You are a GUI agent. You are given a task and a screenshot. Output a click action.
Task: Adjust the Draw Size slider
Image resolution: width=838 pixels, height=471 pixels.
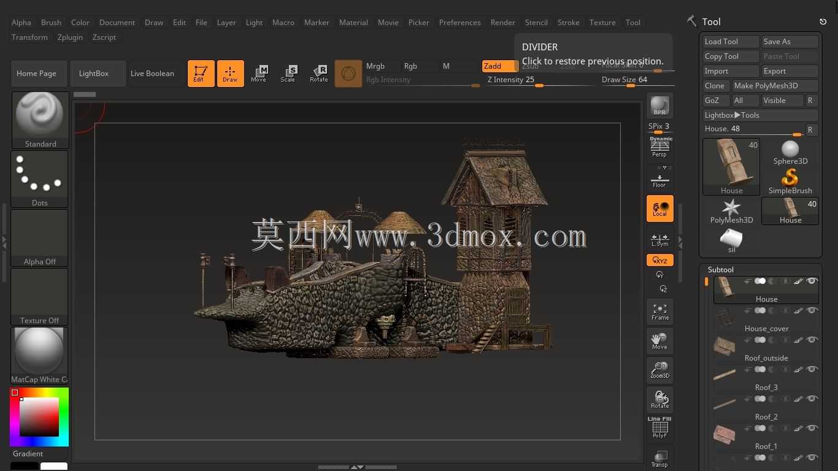[637, 80]
